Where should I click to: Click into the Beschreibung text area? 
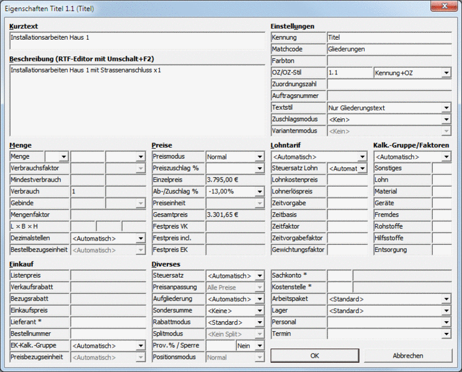137,100
